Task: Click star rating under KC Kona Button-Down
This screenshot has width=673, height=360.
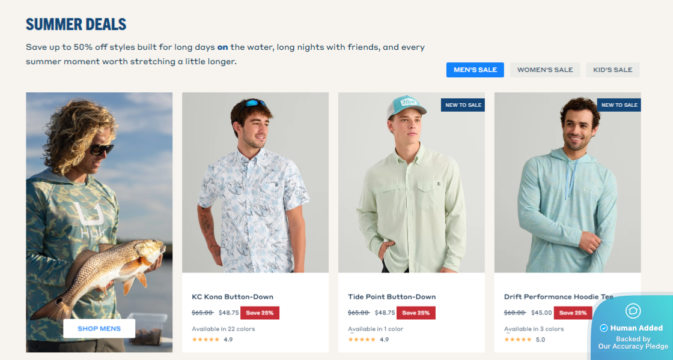Action: click(206, 340)
